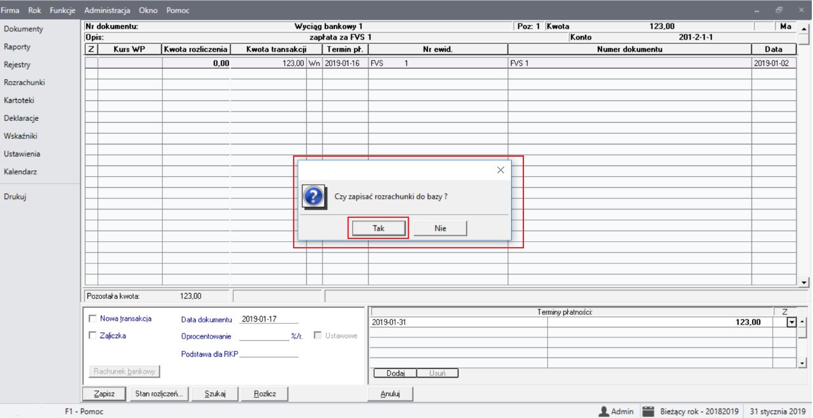
Task: Select the 123,00 transaction amount cell
Action: pyautogui.click(x=268, y=63)
